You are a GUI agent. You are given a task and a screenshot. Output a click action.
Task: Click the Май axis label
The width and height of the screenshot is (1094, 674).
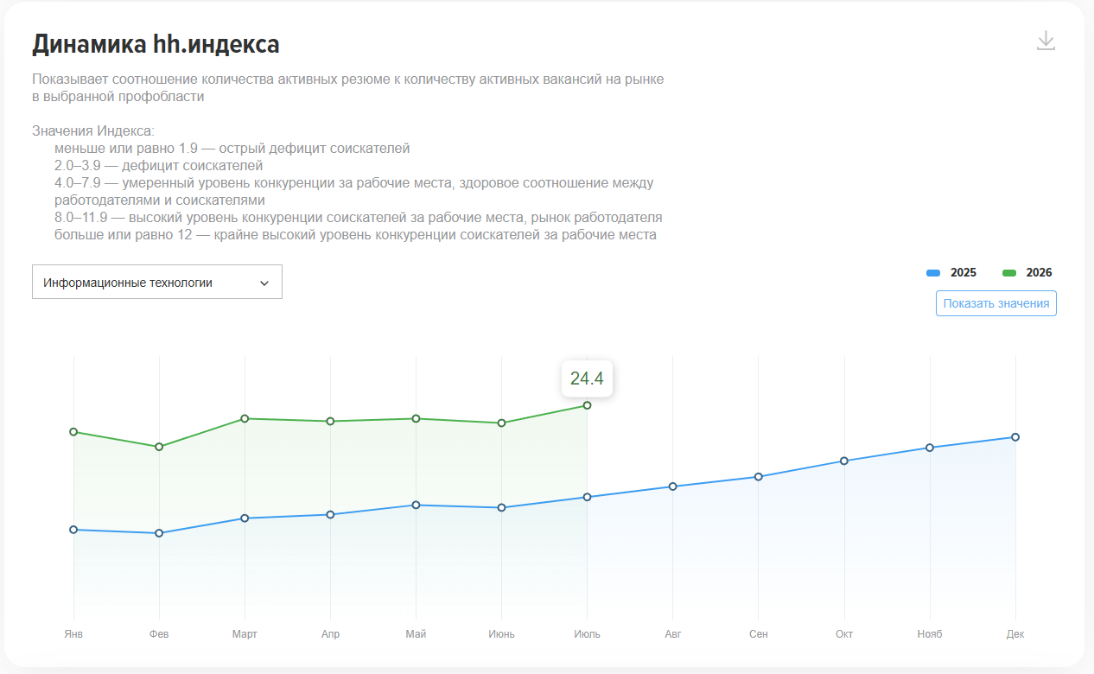pyautogui.click(x=416, y=634)
